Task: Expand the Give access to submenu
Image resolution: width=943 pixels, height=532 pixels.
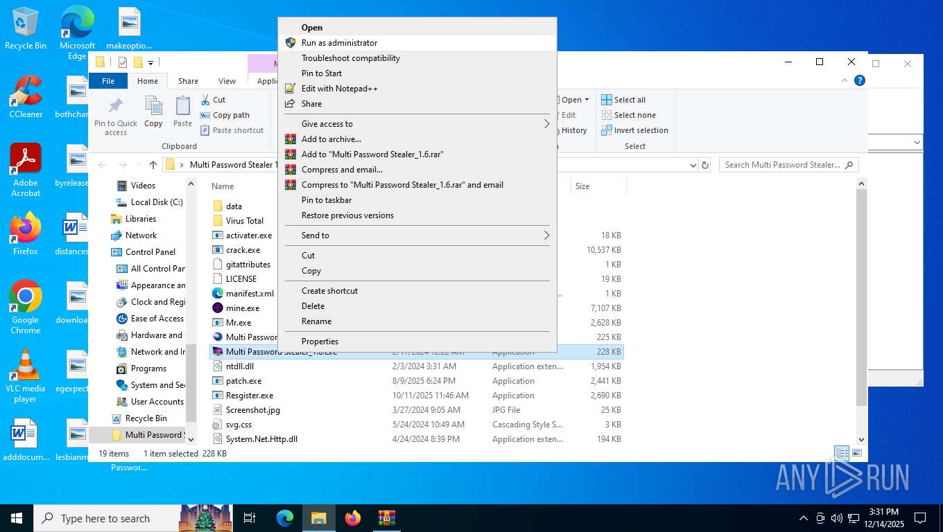Action: [x=417, y=124]
